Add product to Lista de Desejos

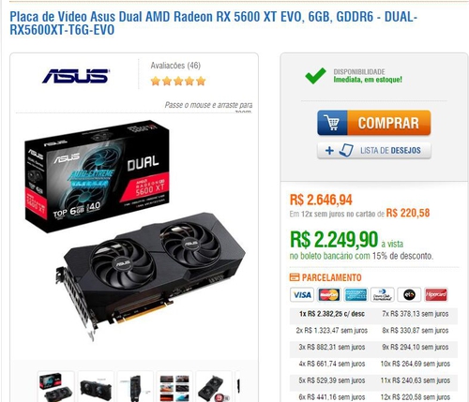coord(374,151)
